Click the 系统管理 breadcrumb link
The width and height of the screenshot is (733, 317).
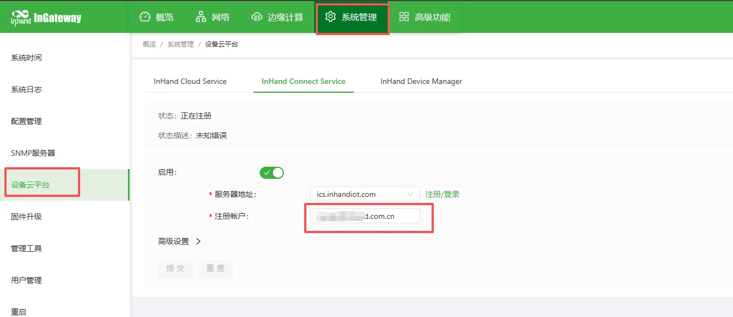pos(181,44)
